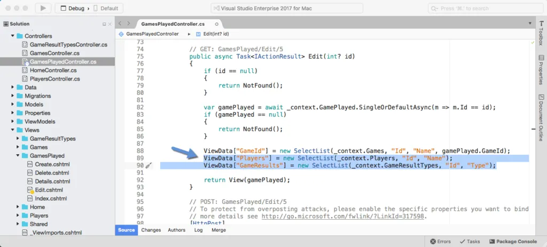Expand the Games views folder

pos(18,147)
